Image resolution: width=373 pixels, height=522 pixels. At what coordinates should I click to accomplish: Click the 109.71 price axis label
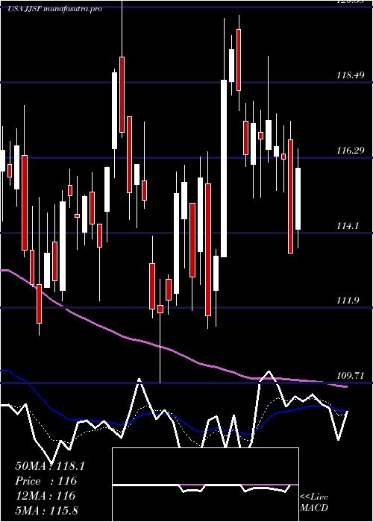pyautogui.click(x=350, y=376)
